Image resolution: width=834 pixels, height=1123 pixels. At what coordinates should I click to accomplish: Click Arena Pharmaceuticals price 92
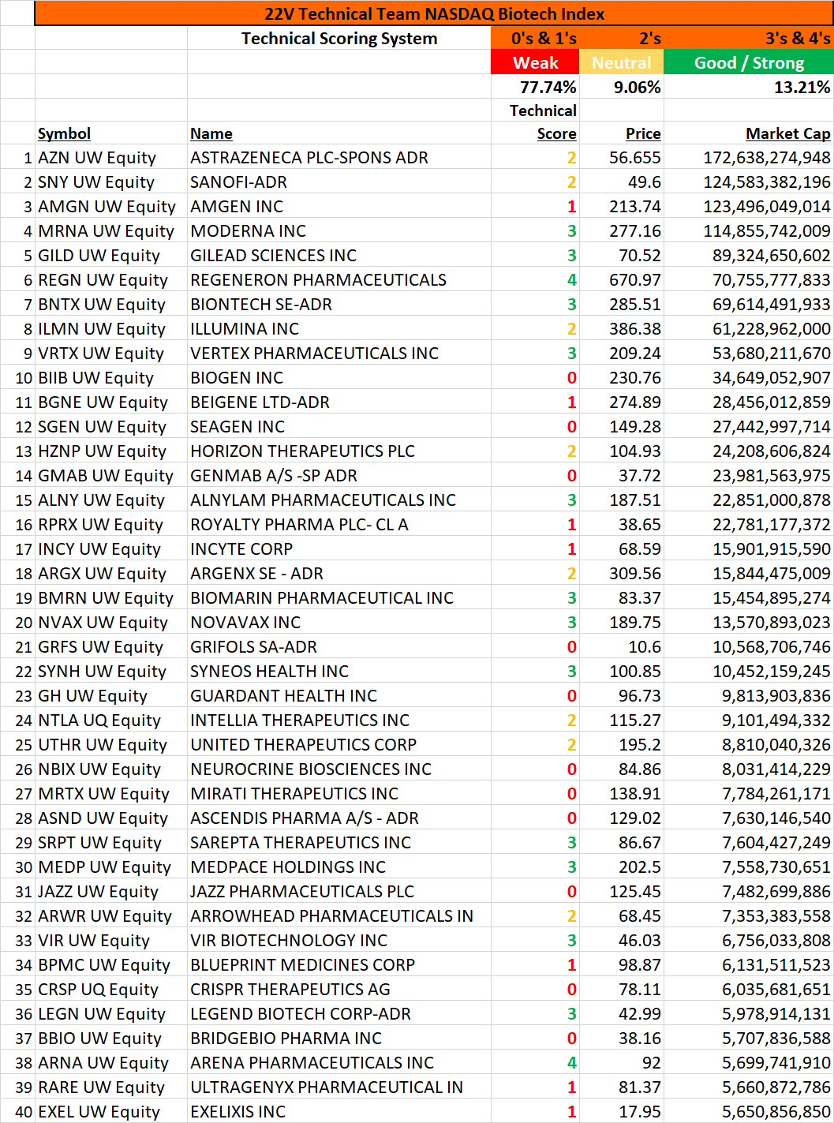(x=622, y=1063)
